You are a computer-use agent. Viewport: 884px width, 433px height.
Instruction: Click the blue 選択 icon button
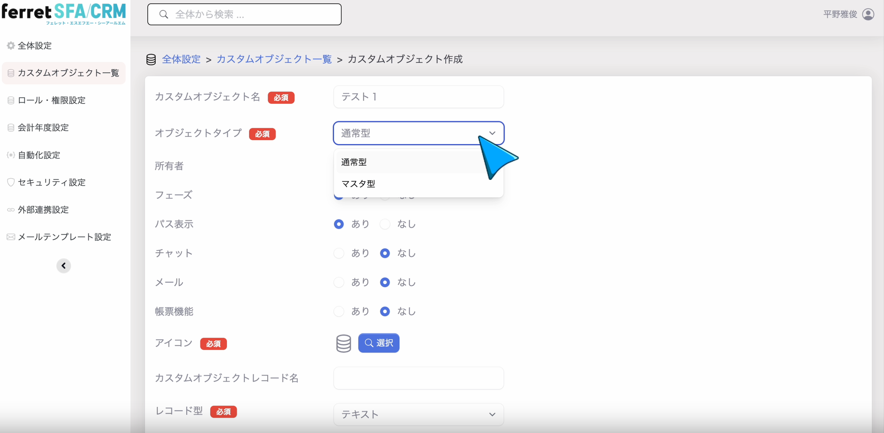pyautogui.click(x=379, y=343)
